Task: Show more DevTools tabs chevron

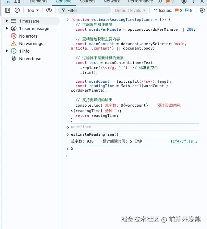Action: [160, 1]
